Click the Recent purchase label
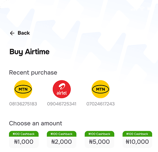 [x=33, y=73]
